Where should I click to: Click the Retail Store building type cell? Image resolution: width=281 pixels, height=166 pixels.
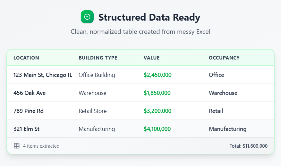[92, 111]
